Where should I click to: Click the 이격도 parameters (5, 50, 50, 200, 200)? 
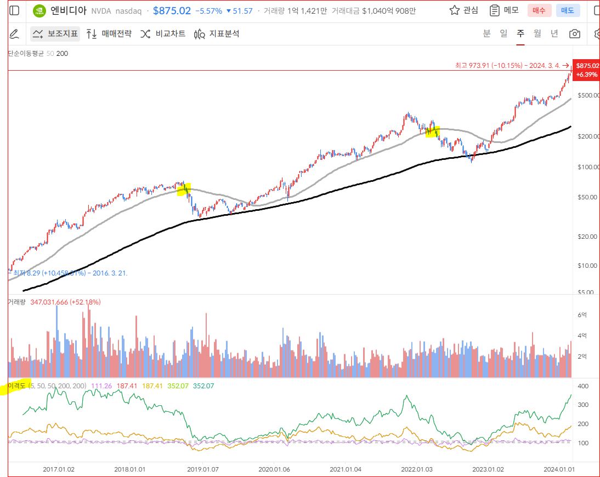(58, 386)
